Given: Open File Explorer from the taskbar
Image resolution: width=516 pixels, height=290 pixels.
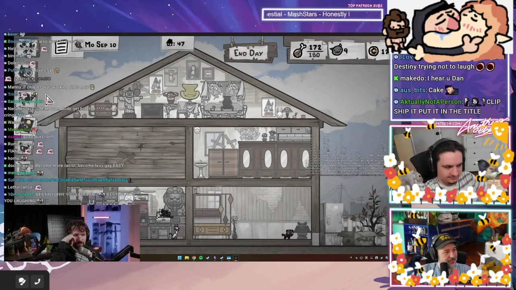Looking at the screenshot, I should [187, 258].
